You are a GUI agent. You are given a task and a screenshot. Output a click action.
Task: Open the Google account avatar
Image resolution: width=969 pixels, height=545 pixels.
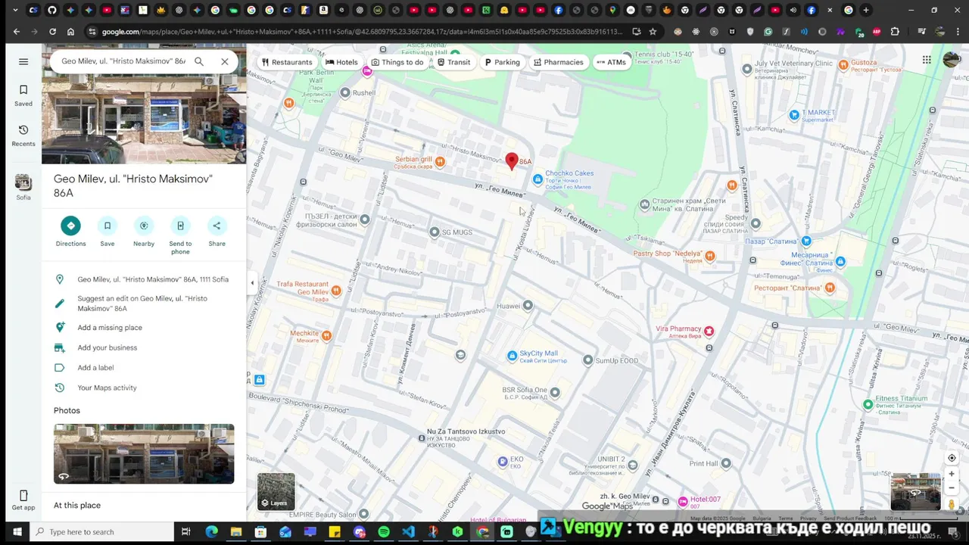click(952, 60)
